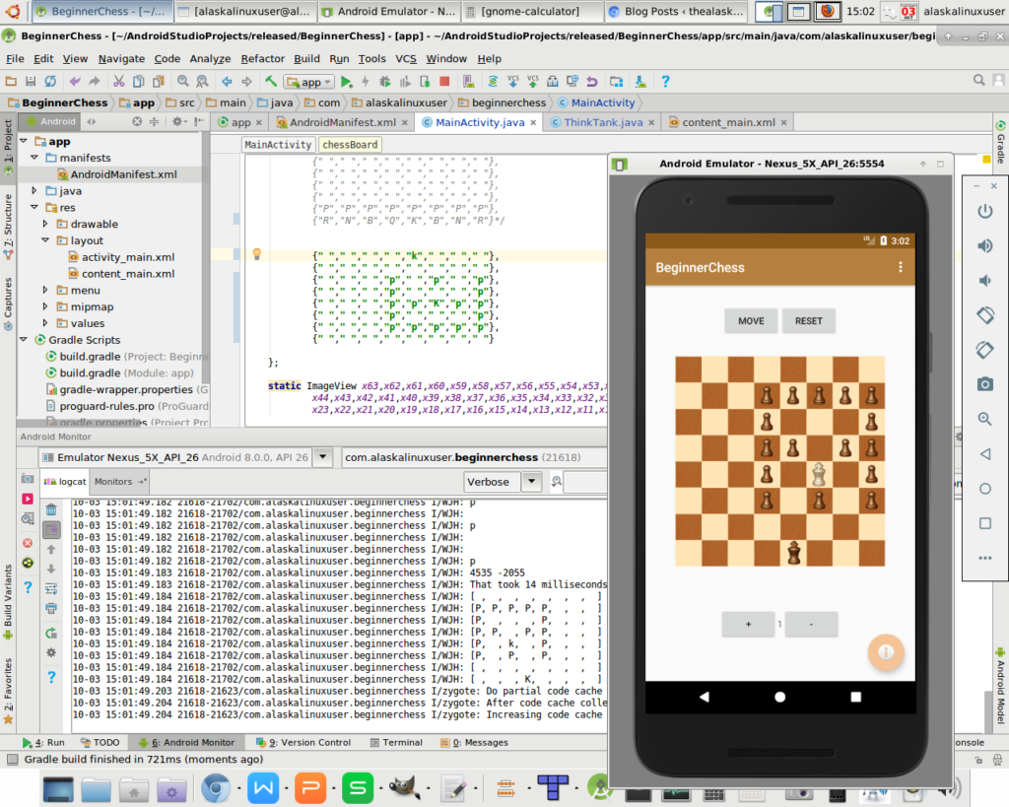Click the red Stop button in toolbar
The width and height of the screenshot is (1009, 807).
(444, 82)
